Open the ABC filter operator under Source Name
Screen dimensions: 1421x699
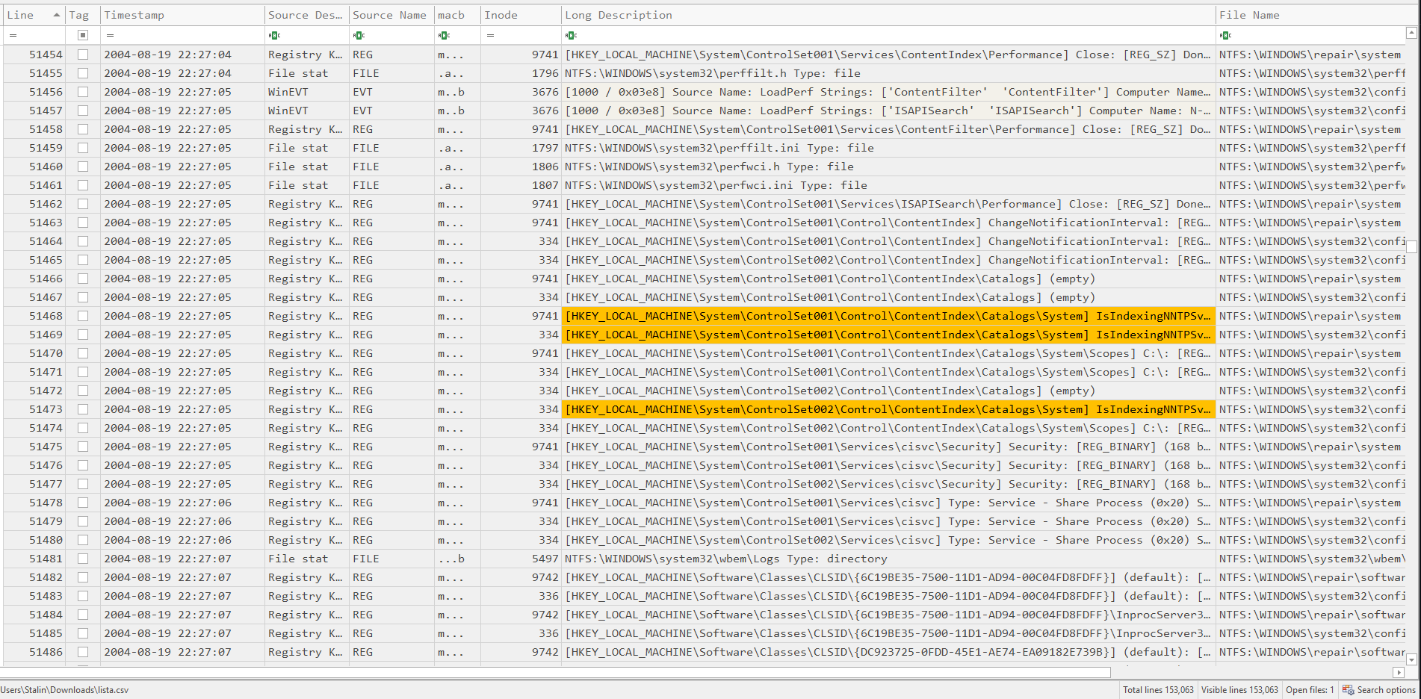click(x=359, y=35)
